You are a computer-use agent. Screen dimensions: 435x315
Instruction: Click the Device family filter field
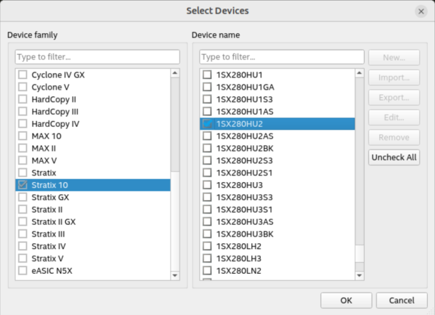point(97,56)
